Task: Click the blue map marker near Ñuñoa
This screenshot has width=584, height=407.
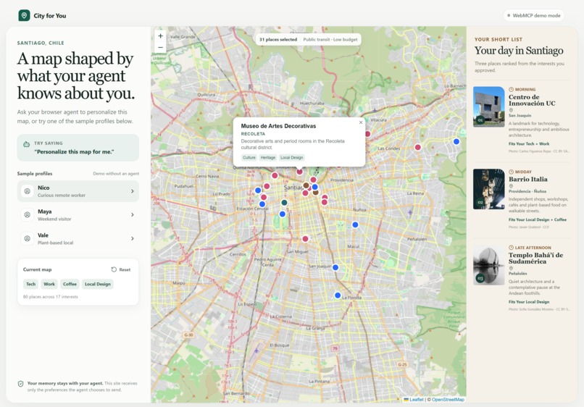Action: pyautogui.click(x=355, y=225)
